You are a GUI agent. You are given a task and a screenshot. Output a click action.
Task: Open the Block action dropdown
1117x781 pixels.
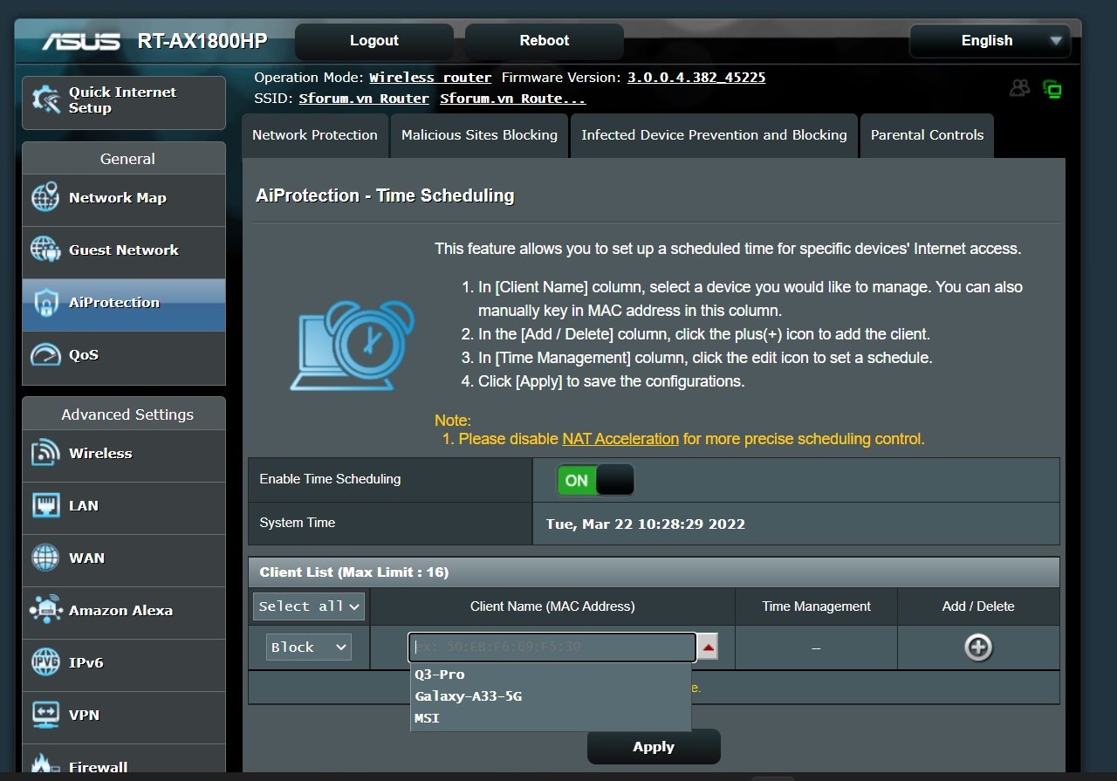click(309, 647)
